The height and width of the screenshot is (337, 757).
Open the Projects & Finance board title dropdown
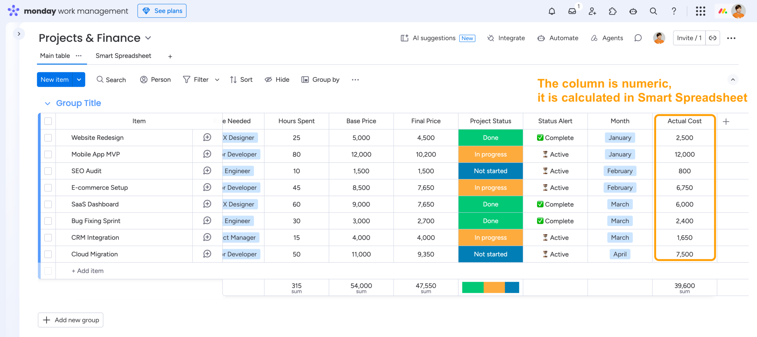pyautogui.click(x=148, y=38)
